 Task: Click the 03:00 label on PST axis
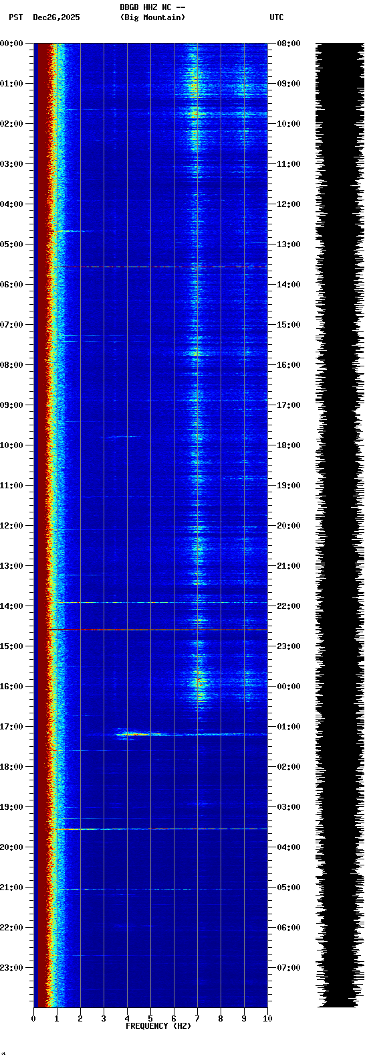12,164
